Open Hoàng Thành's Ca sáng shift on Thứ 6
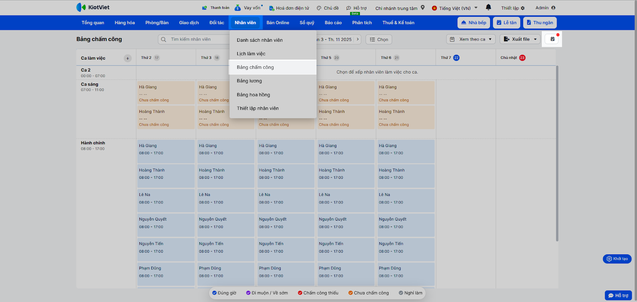Viewport: 637px width, 302px height. coord(406,117)
